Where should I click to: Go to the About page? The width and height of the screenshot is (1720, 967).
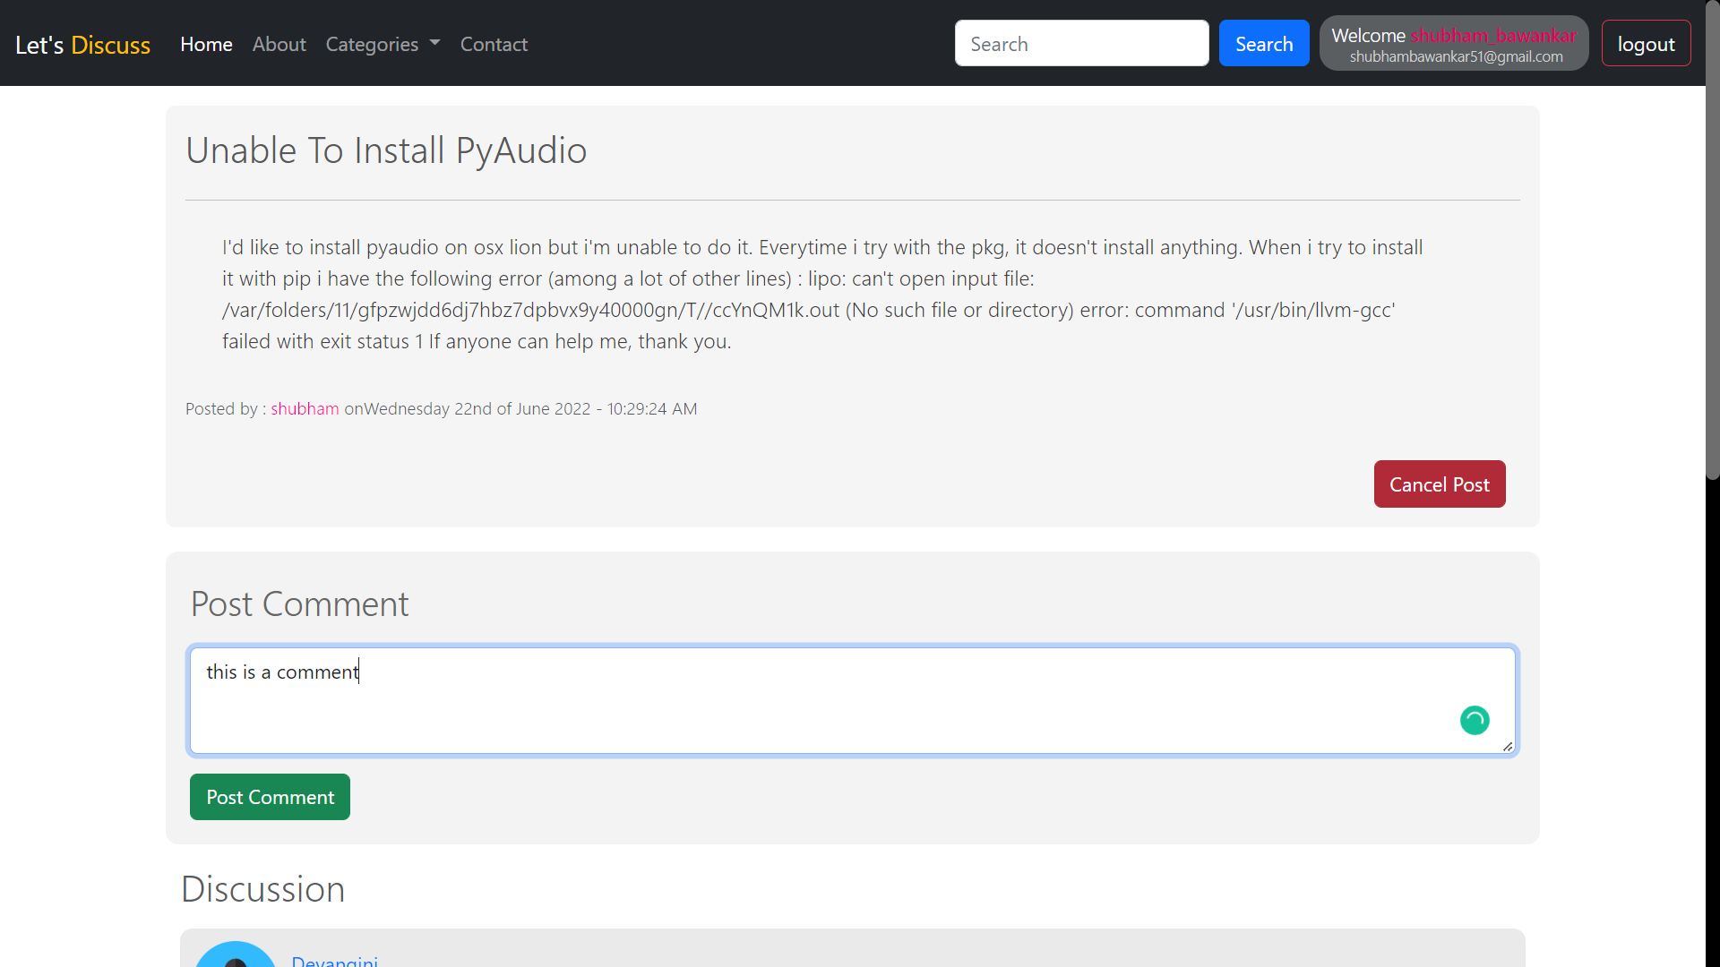pyautogui.click(x=279, y=44)
